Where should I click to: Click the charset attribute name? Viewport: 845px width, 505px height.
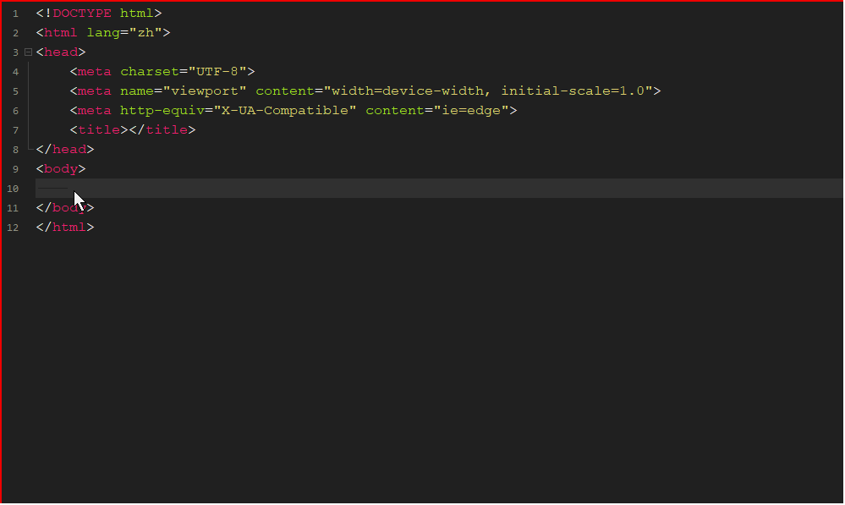(149, 71)
